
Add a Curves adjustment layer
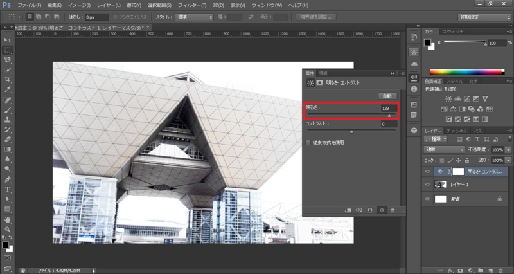pos(467,99)
